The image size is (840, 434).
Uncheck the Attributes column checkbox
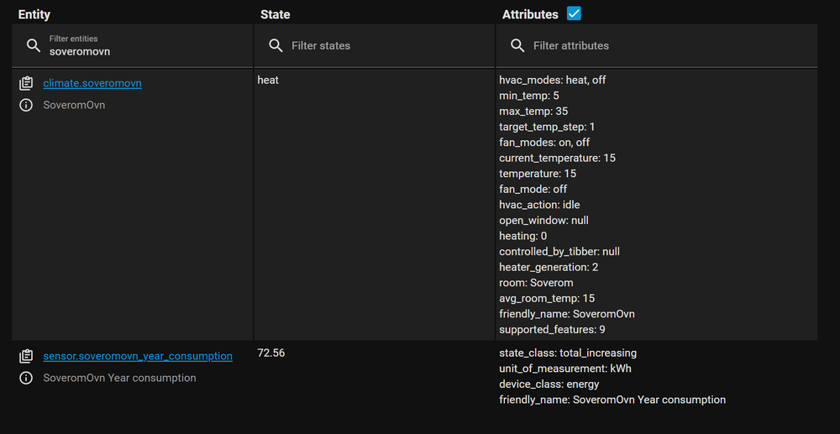[574, 13]
